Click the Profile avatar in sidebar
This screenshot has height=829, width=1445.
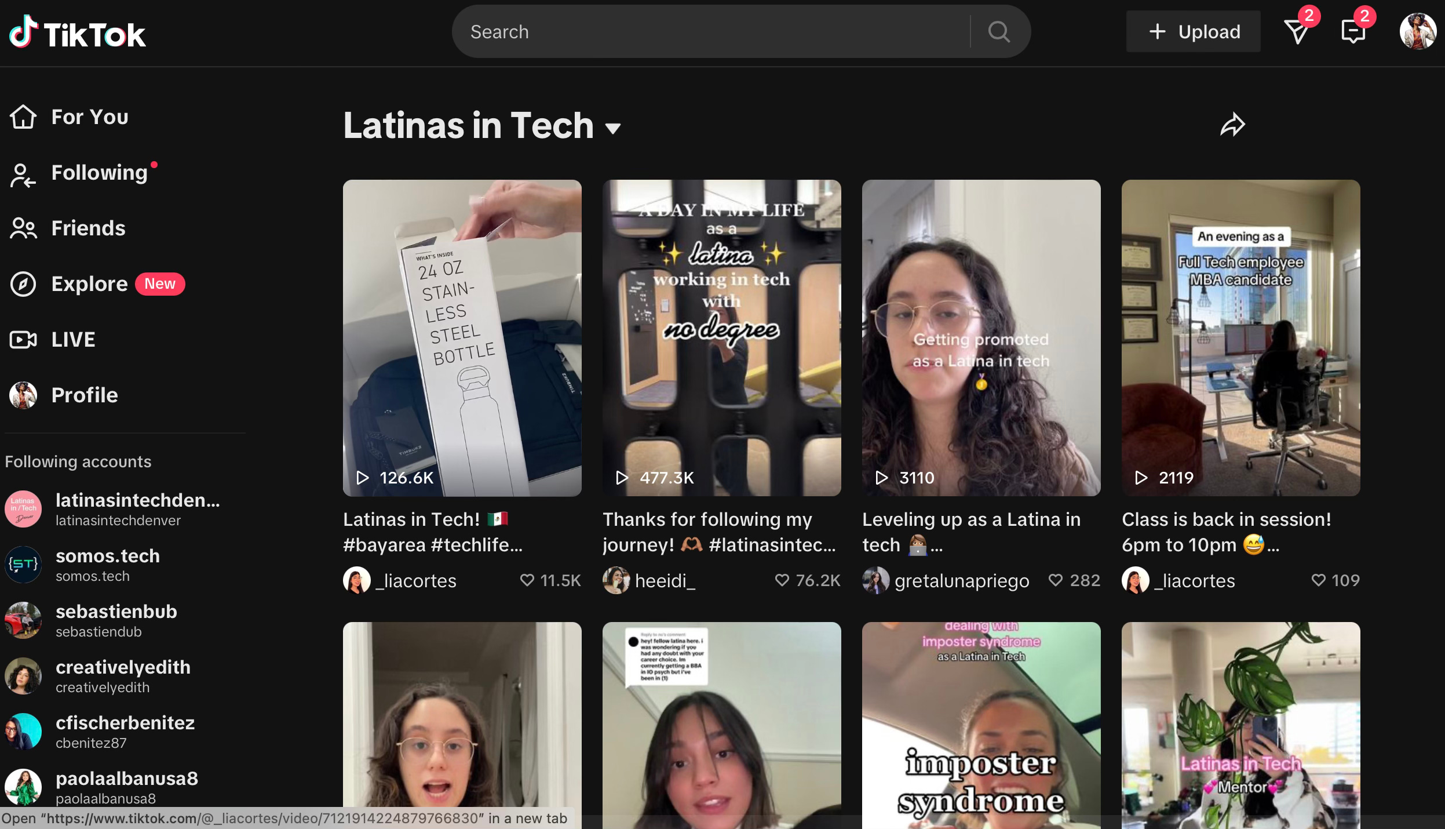click(23, 395)
